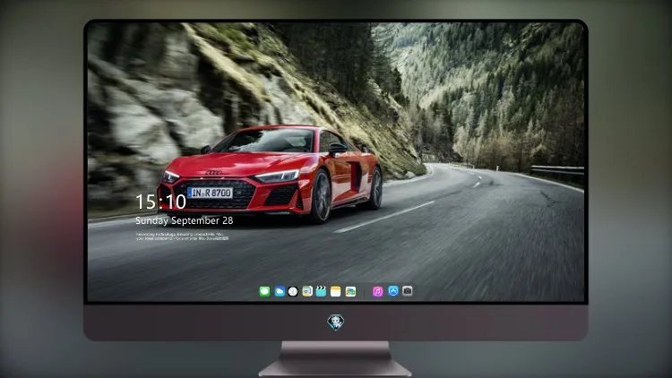Open the gray Camera icon in dock
This screenshot has width=672, height=378.
[407, 291]
